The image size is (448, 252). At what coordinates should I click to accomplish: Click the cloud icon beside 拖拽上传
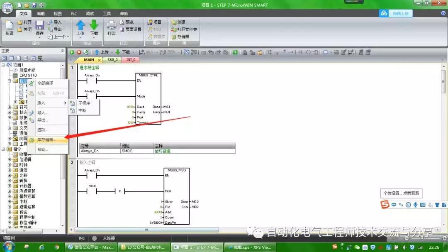(384, 13)
